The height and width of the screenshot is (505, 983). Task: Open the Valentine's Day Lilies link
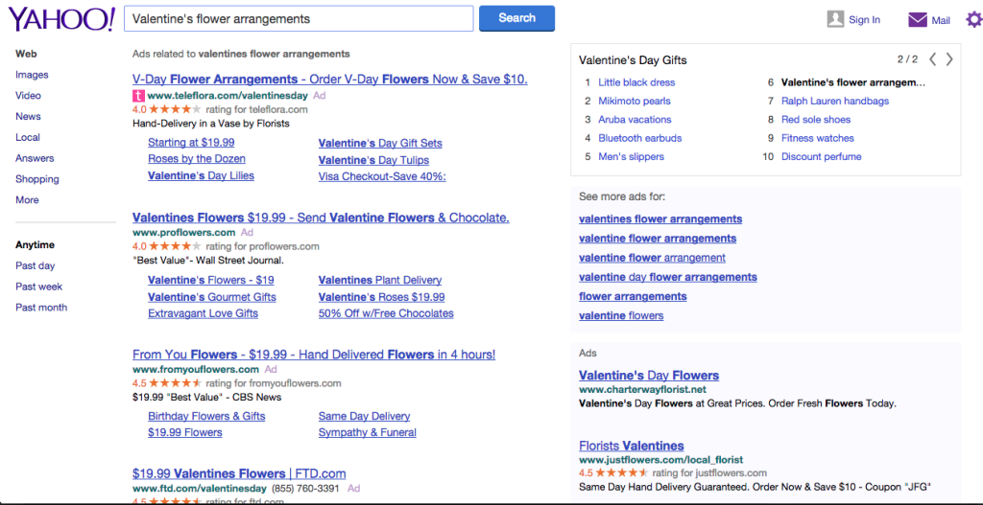(x=202, y=176)
